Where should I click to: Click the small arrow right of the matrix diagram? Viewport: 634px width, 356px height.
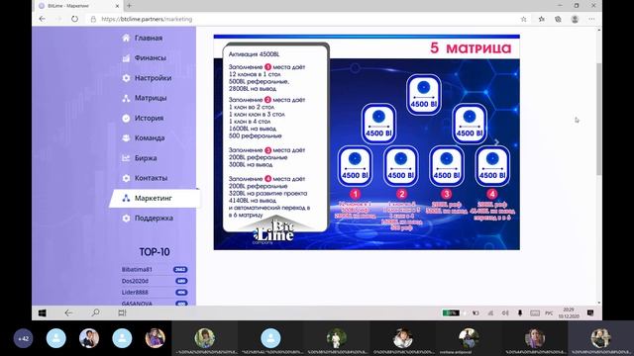click(x=496, y=142)
